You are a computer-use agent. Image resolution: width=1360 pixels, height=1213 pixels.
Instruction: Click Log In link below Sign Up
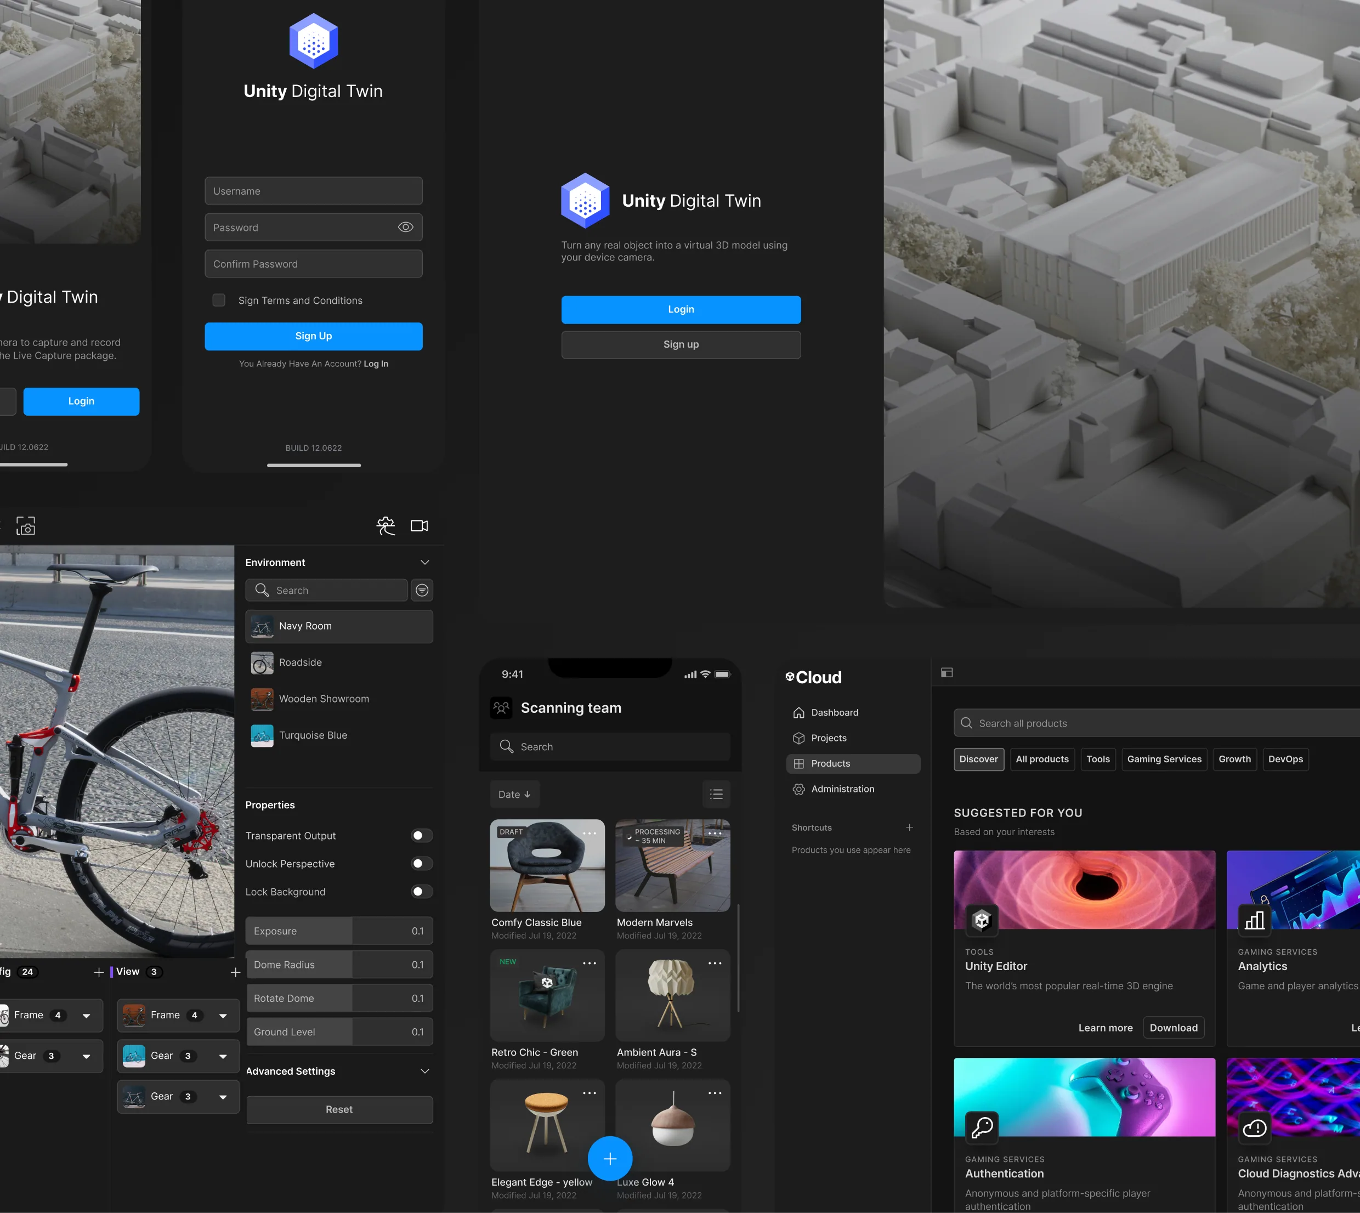376,364
